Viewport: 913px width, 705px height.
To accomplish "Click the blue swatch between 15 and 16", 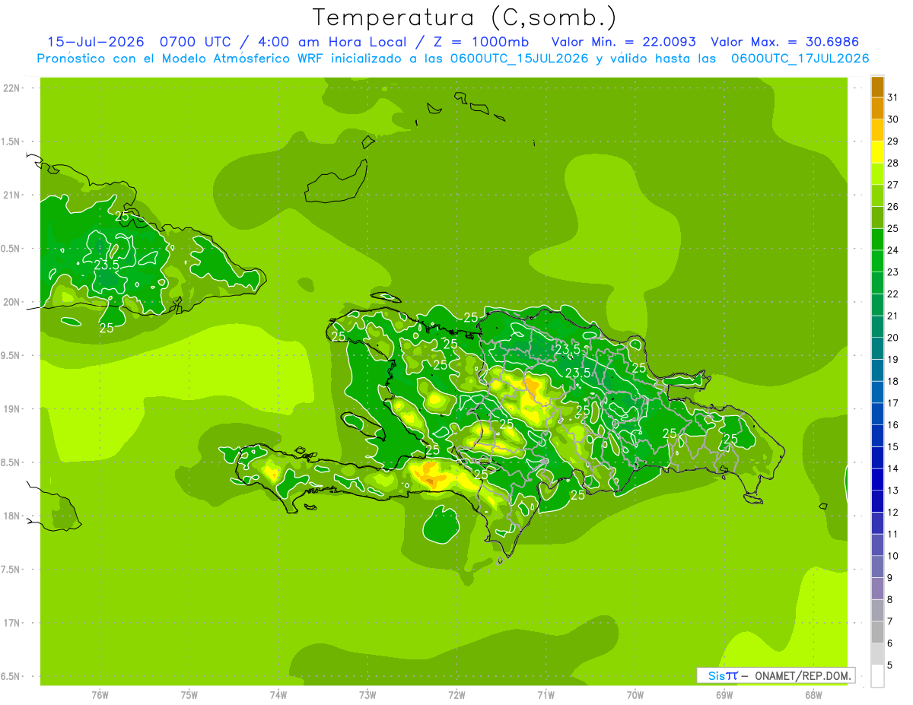I will [x=877, y=437].
